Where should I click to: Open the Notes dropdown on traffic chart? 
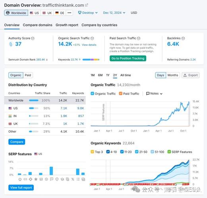154,93
